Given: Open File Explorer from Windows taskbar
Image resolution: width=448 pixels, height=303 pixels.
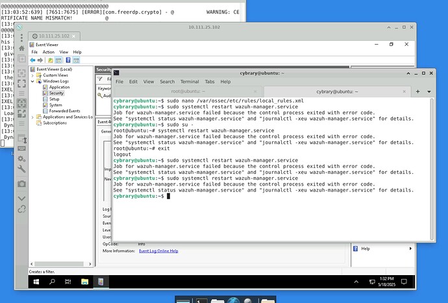Looking at the screenshot, I should 84,282.
